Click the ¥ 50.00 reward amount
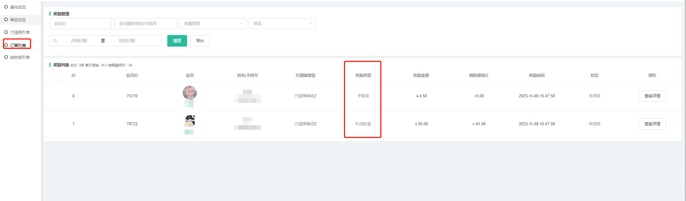The height and width of the screenshot is (201, 686). pyautogui.click(x=421, y=124)
